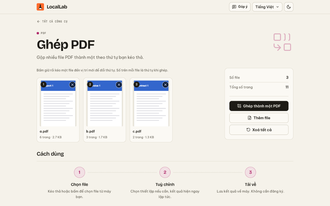Click the '3 trang · 1.7 KB' text
This screenshot has height=206, width=330.
(x=97, y=137)
